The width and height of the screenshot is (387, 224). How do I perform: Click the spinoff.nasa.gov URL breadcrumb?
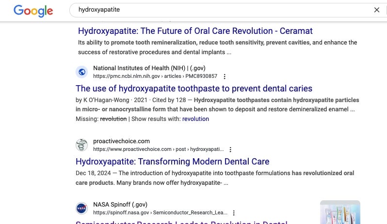click(160, 213)
